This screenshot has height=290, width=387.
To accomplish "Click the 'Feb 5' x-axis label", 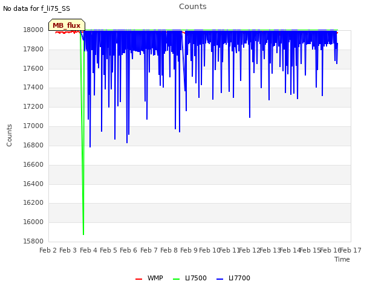I will [x=108, y=250].
